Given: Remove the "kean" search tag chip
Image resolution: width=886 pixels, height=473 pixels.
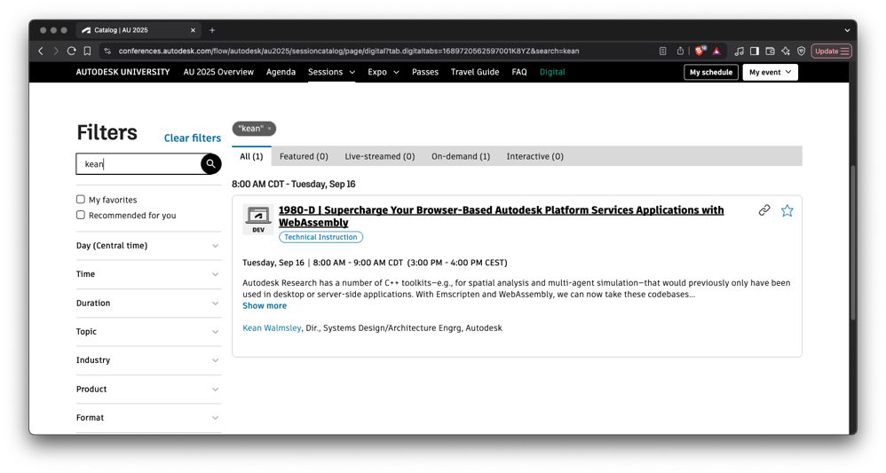Looking at the screenshot, I should click(x=270, y=129).
